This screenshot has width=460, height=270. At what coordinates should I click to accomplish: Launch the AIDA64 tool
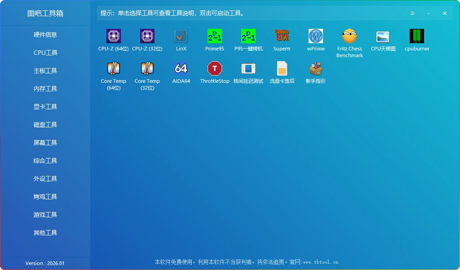click(181, 73)
